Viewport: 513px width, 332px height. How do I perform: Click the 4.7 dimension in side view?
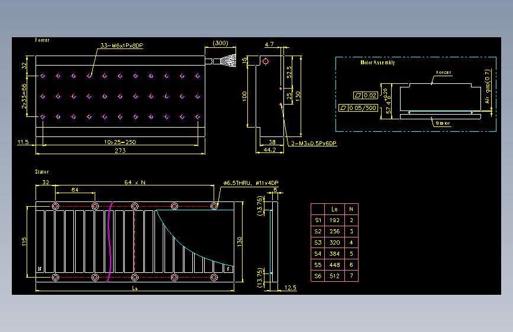pos(269,44)
